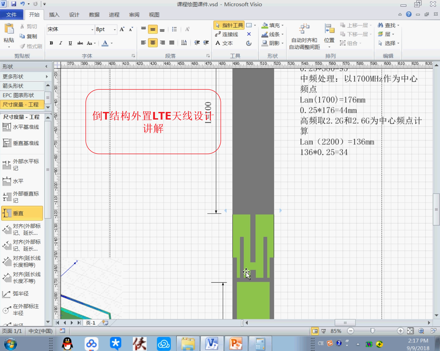Click the font color A swatch
440x351 pixels.
tap(105, 43)
